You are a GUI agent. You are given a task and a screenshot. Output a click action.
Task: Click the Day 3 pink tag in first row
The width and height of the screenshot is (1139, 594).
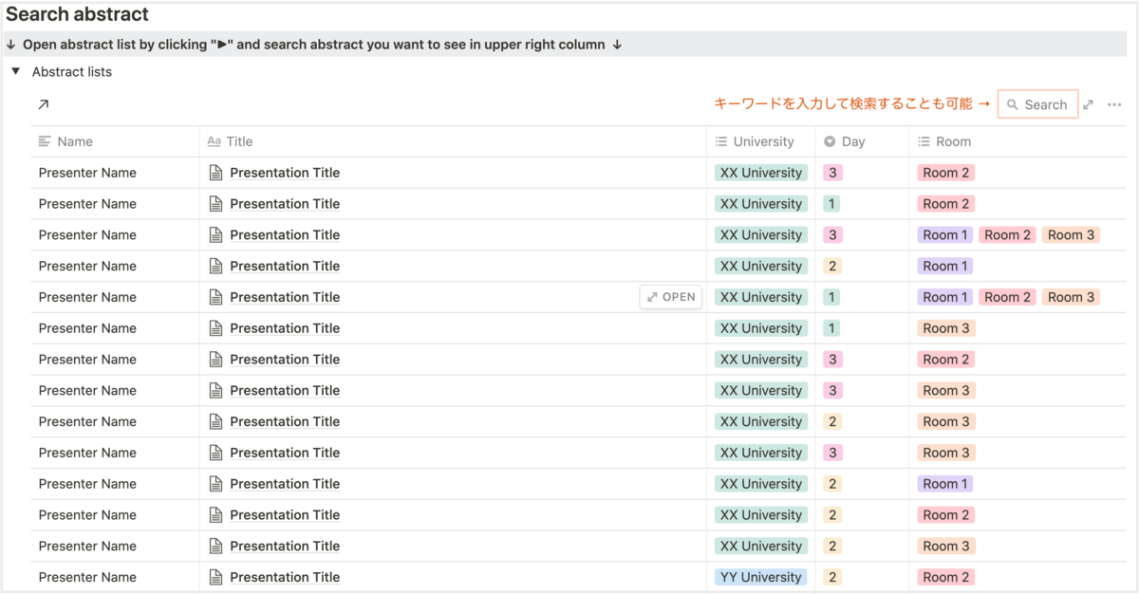coord(832,173)
